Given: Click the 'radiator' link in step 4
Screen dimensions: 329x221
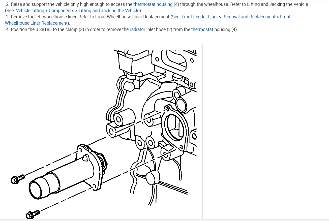Looking at the screenshot, I should (137, 29).
